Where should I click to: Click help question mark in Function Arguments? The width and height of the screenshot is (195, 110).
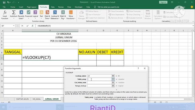coord(138,68)
